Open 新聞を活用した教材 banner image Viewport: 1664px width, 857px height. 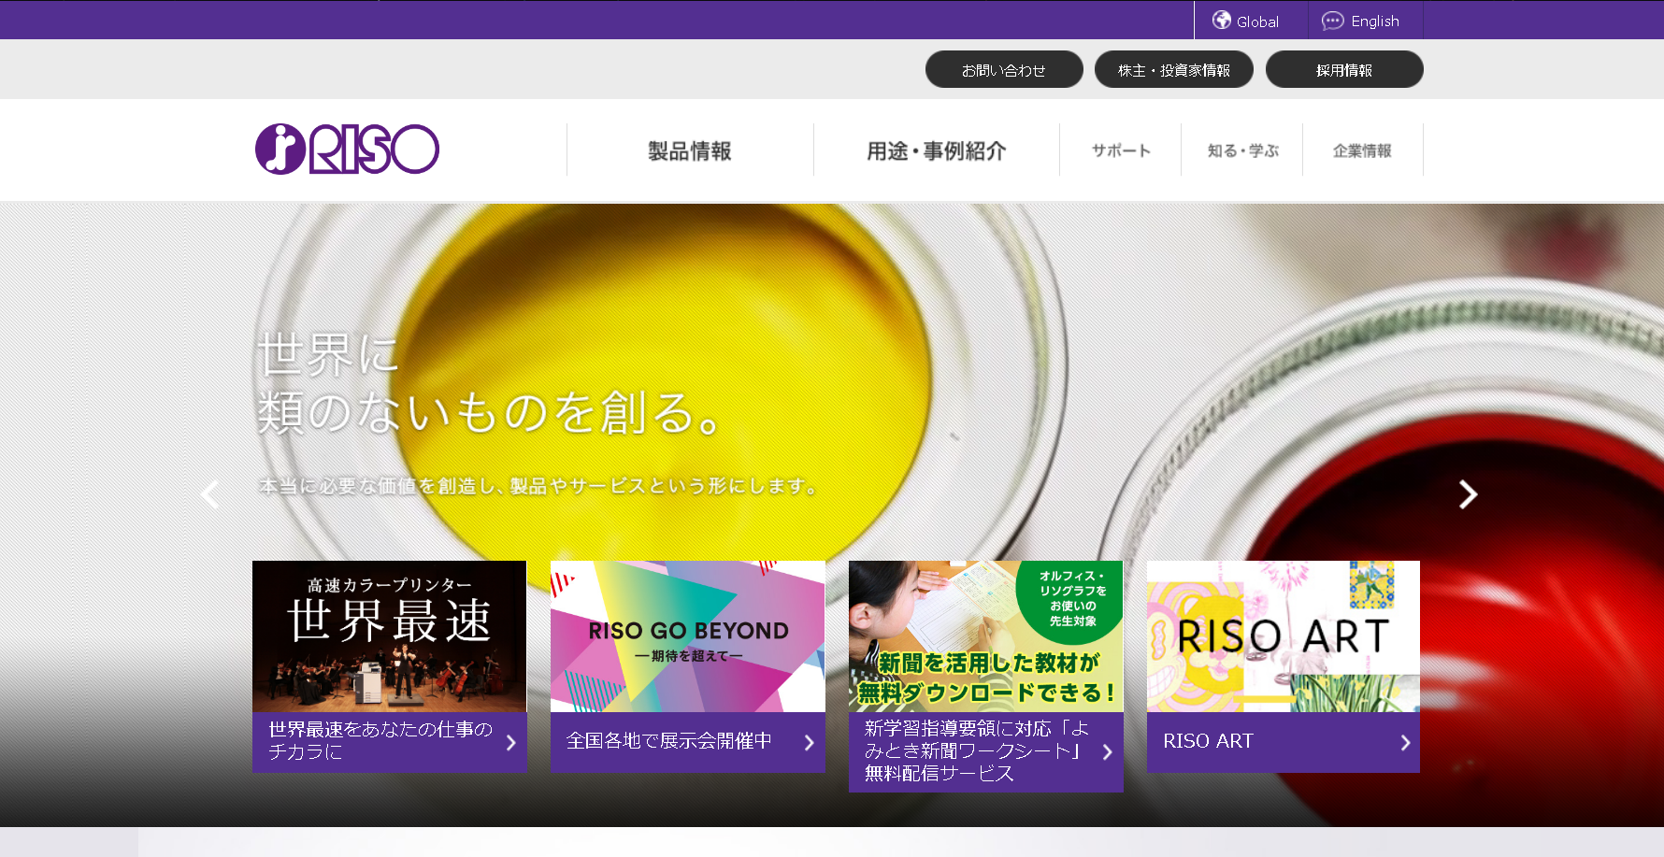[x=986, y=636]
